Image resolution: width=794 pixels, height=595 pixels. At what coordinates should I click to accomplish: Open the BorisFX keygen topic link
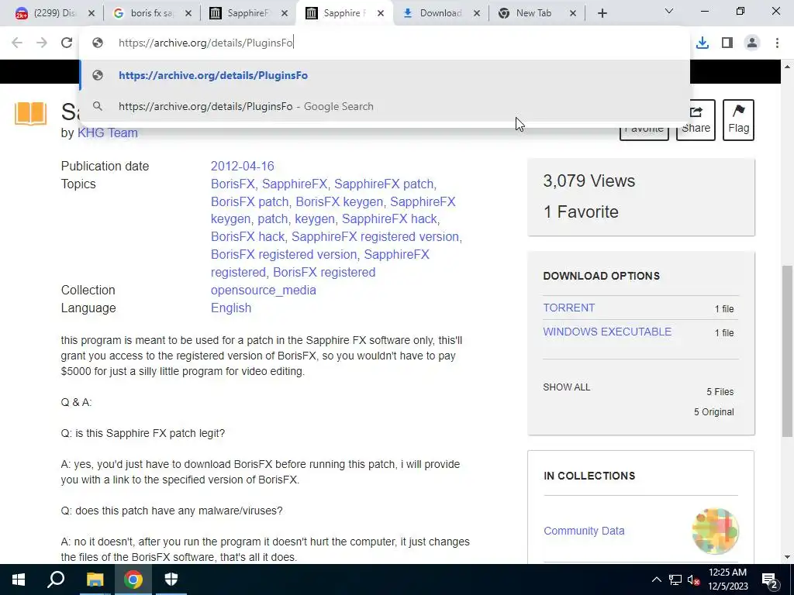(x=340, y=201)
